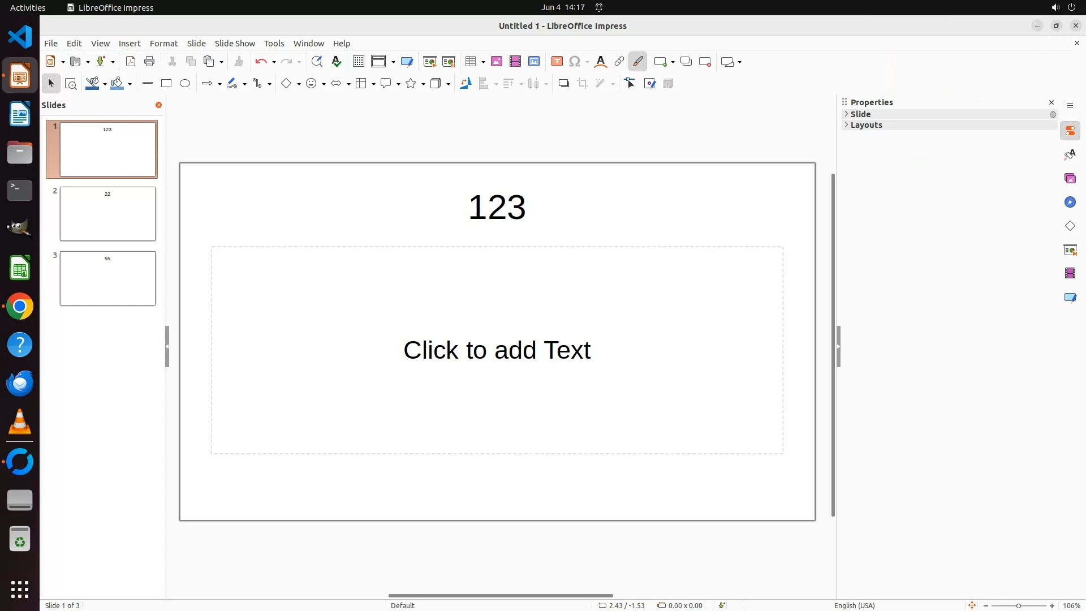Select slide 2 thumbnail in Slides panel
Image resolution: width=1086 pixels, height=611 pixels.
pyautogui.click(x=107, y=214)
